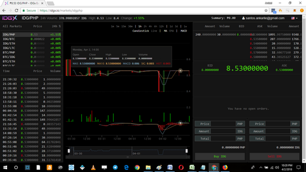Viewport: 306px width, 172px height.
Task: Select Line chart type
Action: (x=154, y=31)
